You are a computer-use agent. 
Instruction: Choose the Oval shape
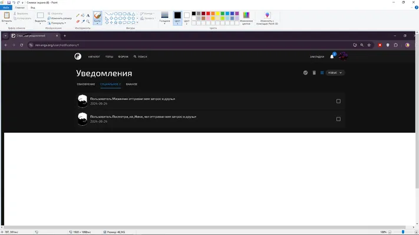point(116,14)
